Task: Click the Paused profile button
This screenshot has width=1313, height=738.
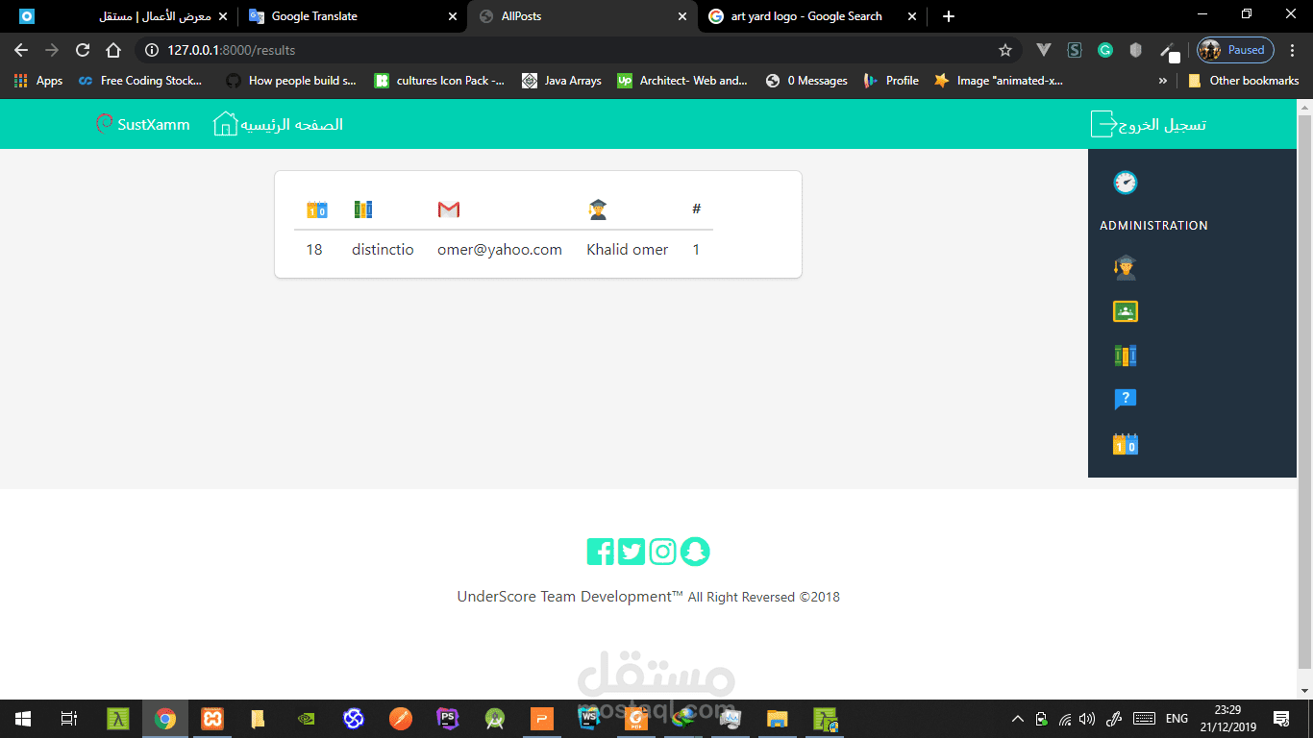Action: tap(1236, 50)
